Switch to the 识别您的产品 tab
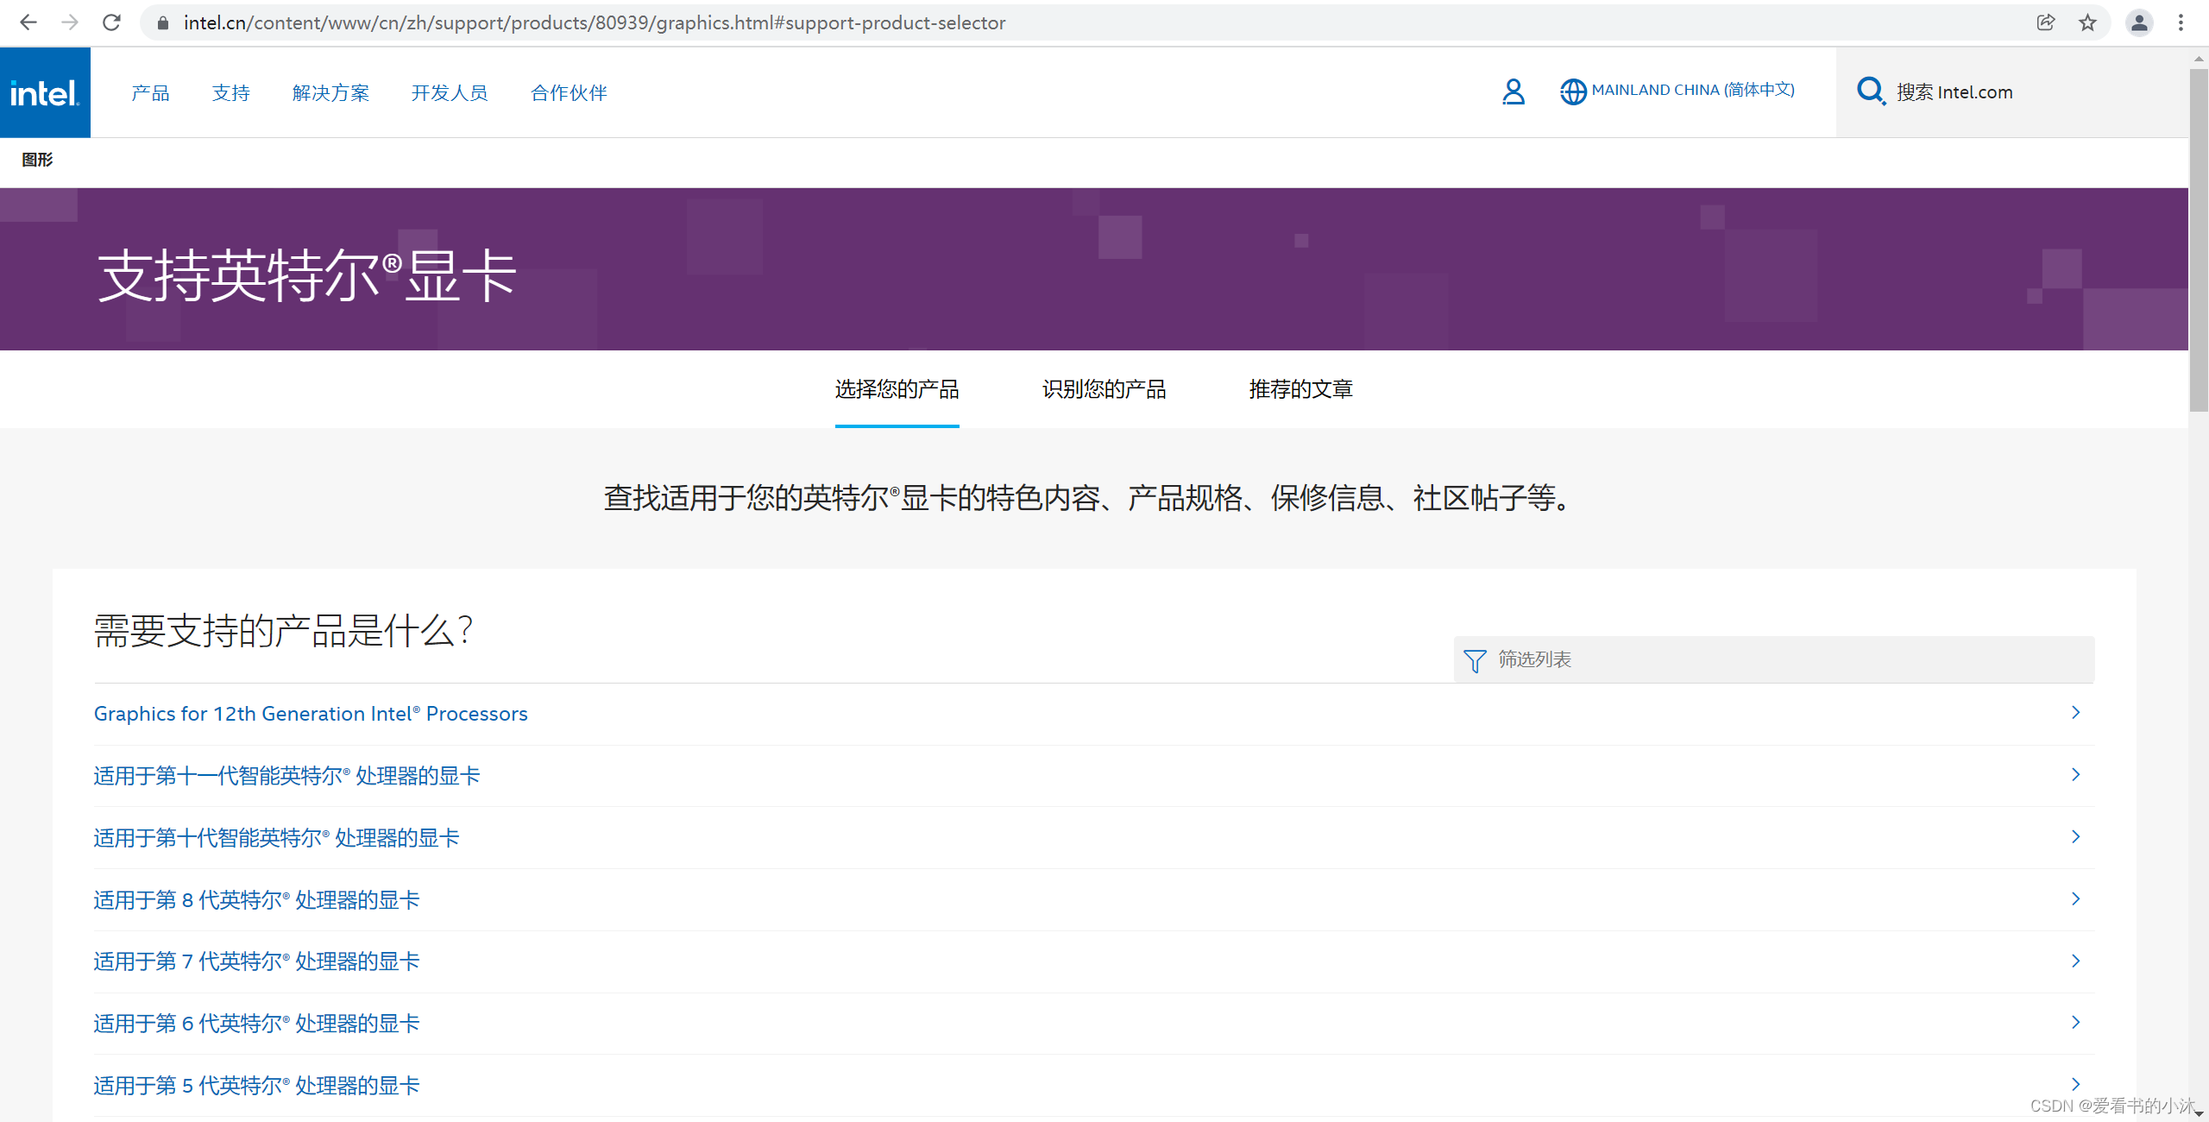 click(x=1104, y=389)
